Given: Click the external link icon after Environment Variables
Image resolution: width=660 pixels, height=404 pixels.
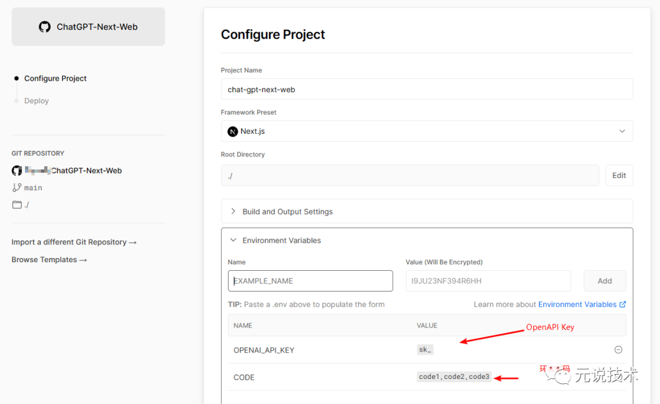Looking at the screenshot, I should [623, 304].
